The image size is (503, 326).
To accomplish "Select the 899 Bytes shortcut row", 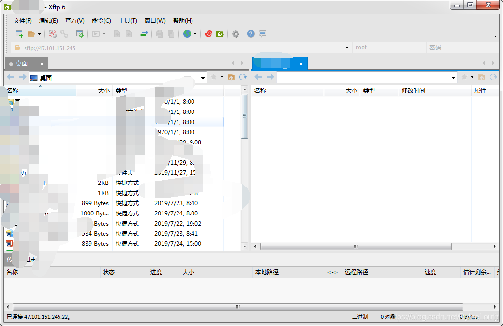I will point(114,203).
